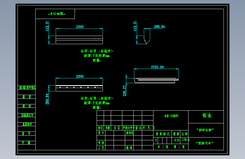Click the 412.31 dimension beside the top-left view
245x159 pixels.
pyautogui.click(x=47, y=26)
